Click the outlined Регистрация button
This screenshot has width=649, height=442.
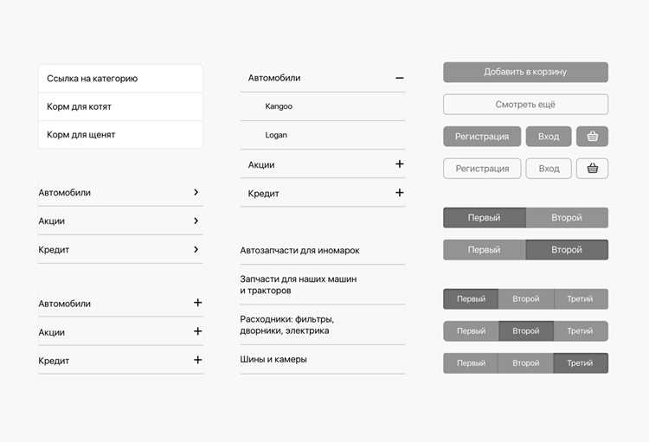click(x=482, y=169)
